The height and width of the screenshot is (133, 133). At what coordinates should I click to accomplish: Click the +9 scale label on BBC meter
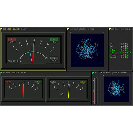tap(46, 58)
